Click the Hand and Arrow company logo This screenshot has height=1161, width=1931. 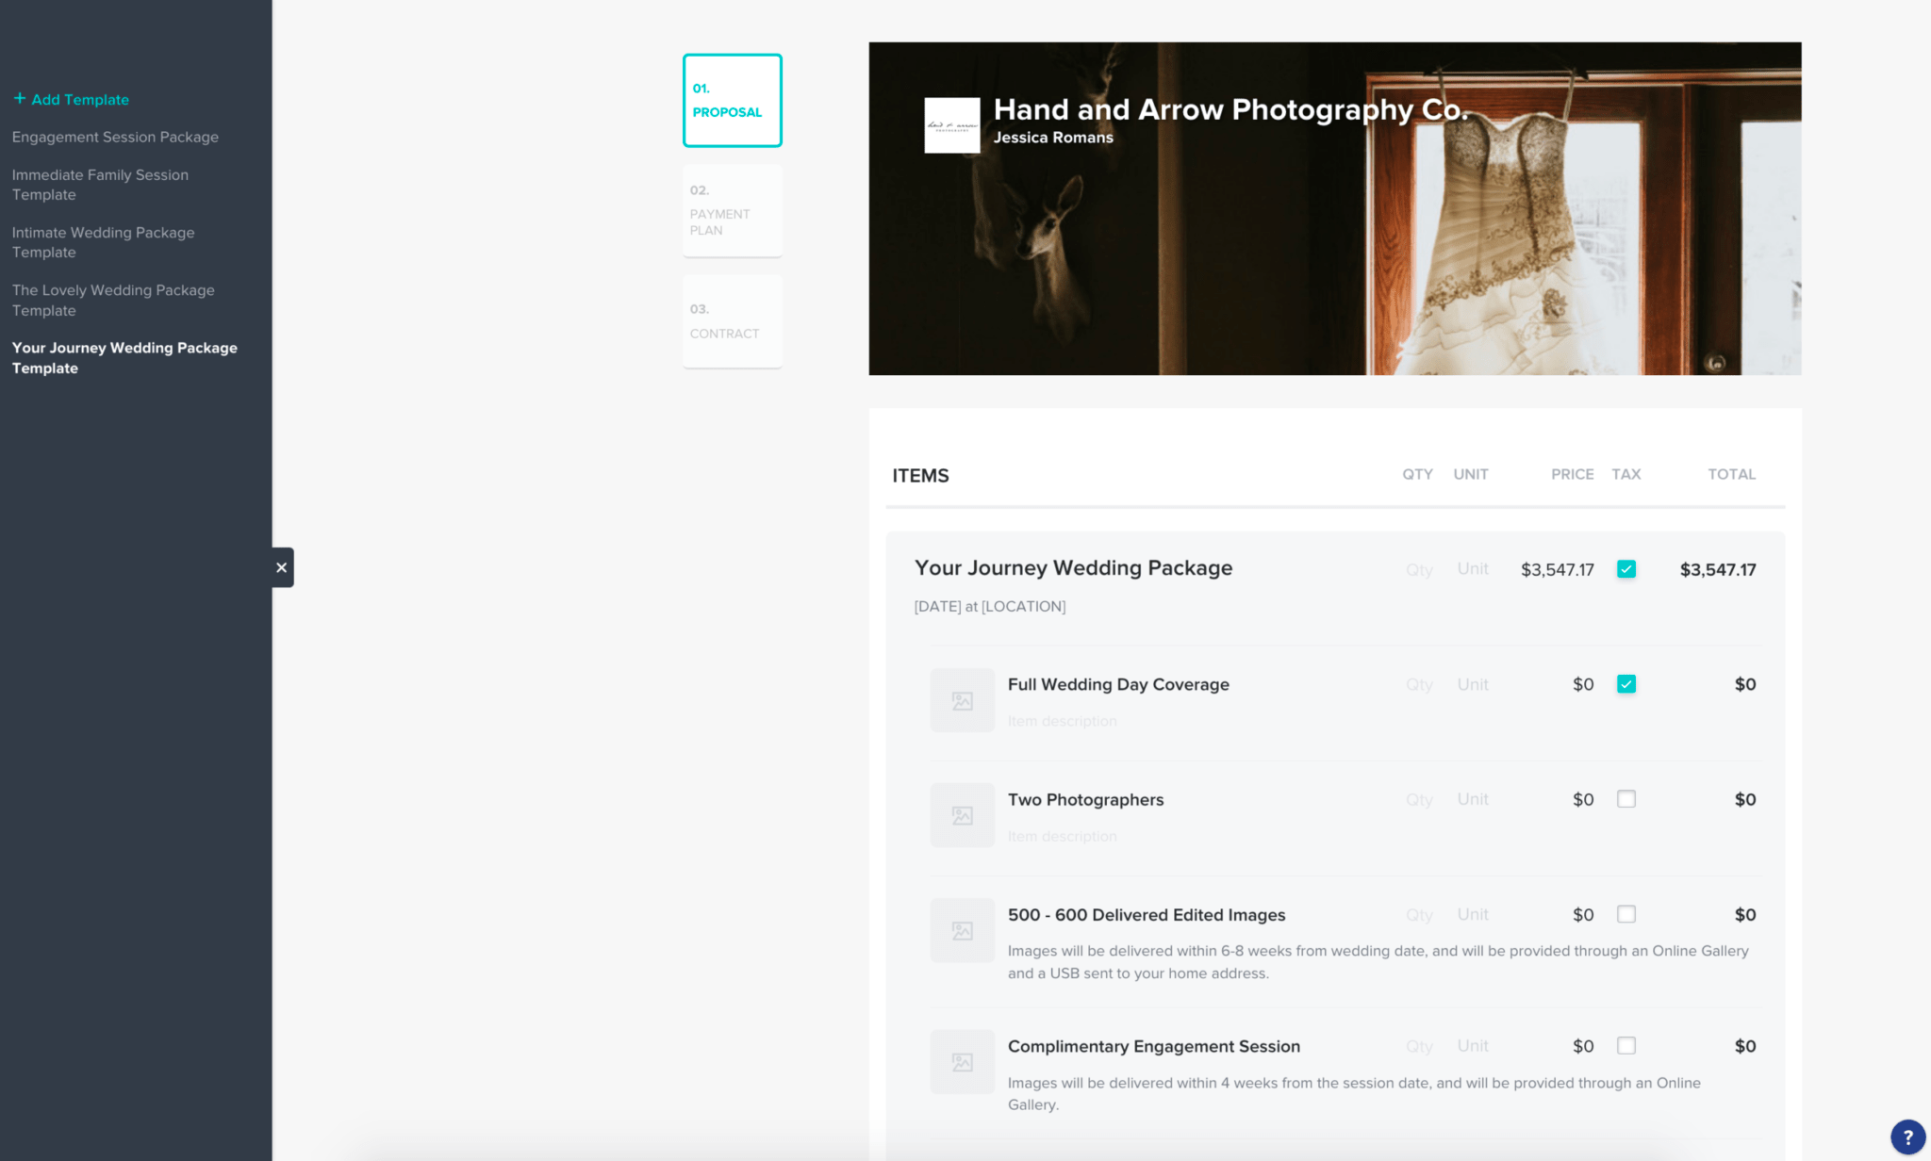point(951,125)
